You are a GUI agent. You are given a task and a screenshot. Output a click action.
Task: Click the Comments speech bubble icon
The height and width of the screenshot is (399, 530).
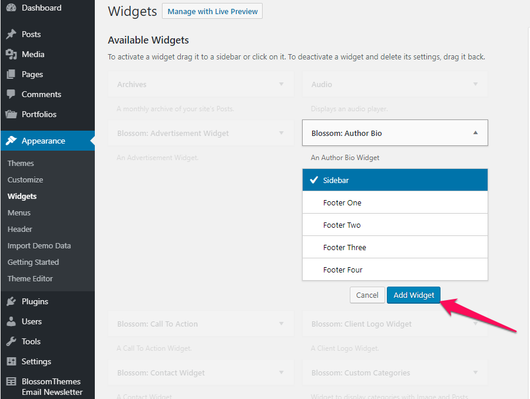click(x=11, y=94)
